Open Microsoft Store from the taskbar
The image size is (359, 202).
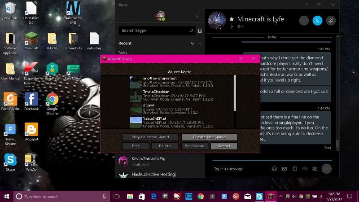[x=142, y=197]
